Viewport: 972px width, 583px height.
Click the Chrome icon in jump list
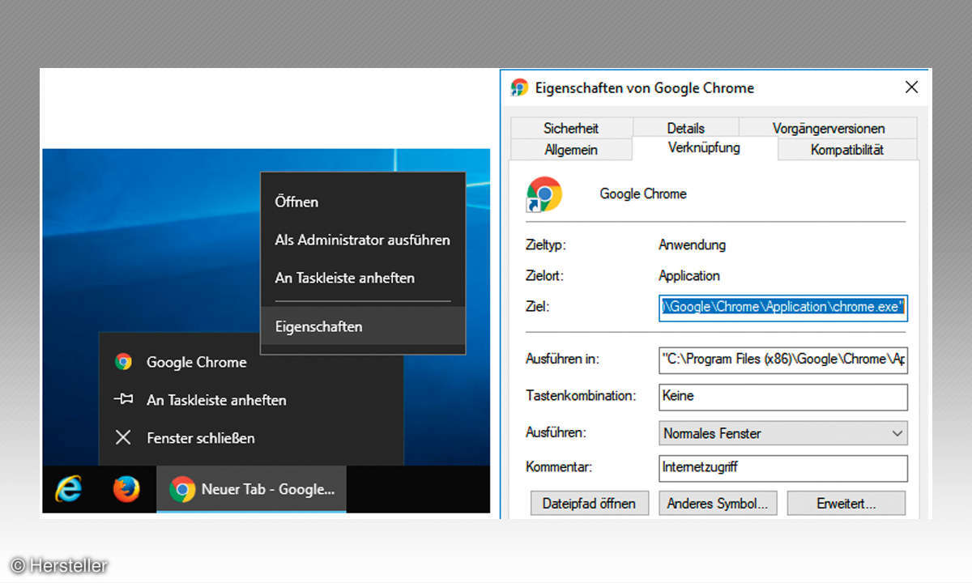coord(123,362)
